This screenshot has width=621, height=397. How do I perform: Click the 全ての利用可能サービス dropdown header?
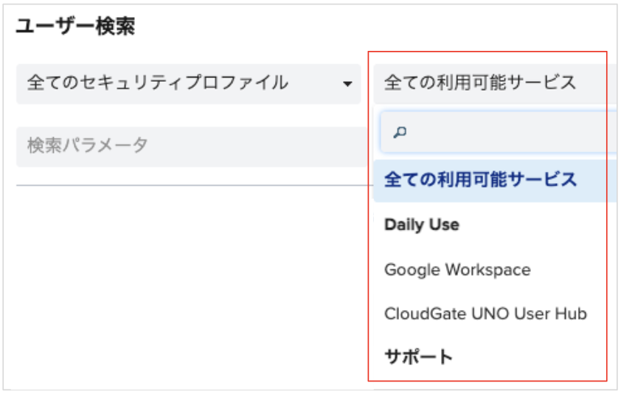[x=496, y=83]
